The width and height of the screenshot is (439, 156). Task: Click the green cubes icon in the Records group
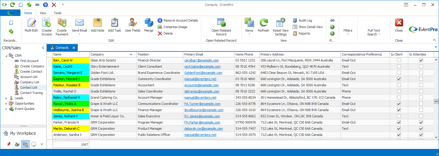coord(11,31)
